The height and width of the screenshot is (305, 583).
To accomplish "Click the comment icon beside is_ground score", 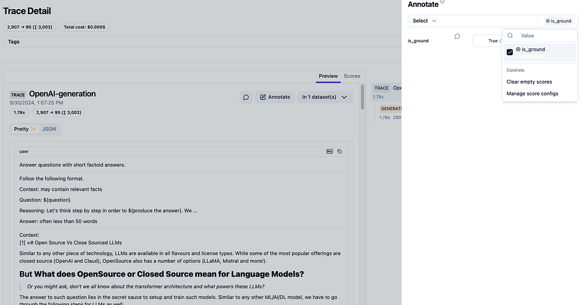I will pyautogui.click(x=457, y=36).
